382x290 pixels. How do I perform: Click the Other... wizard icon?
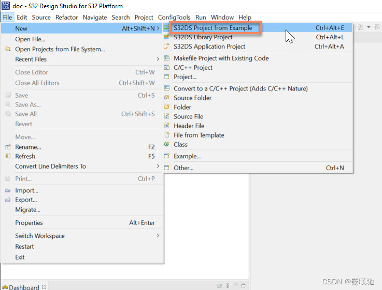pos(166,167)
